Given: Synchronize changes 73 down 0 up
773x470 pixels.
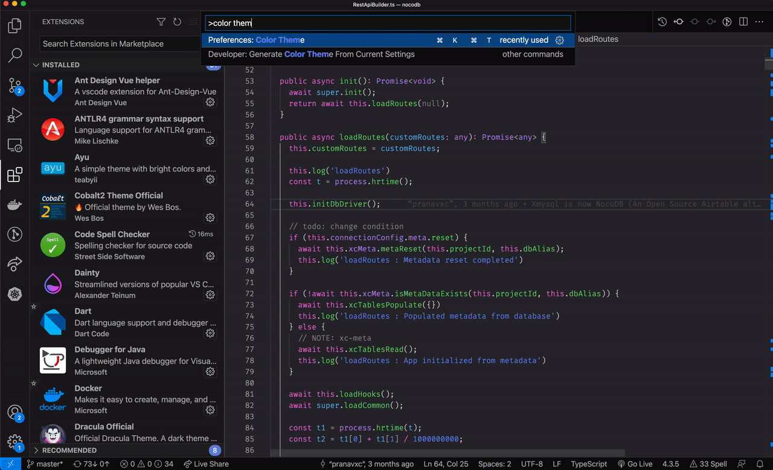Looking at the screenshot, I should coord(91,464).
